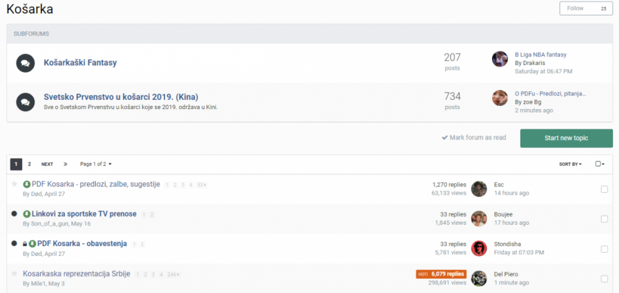Click green pinned icon on PDF Kosarka - obavestenja
Image resolution: width=619 pixels, height=293 pixels.
(32, 243)
